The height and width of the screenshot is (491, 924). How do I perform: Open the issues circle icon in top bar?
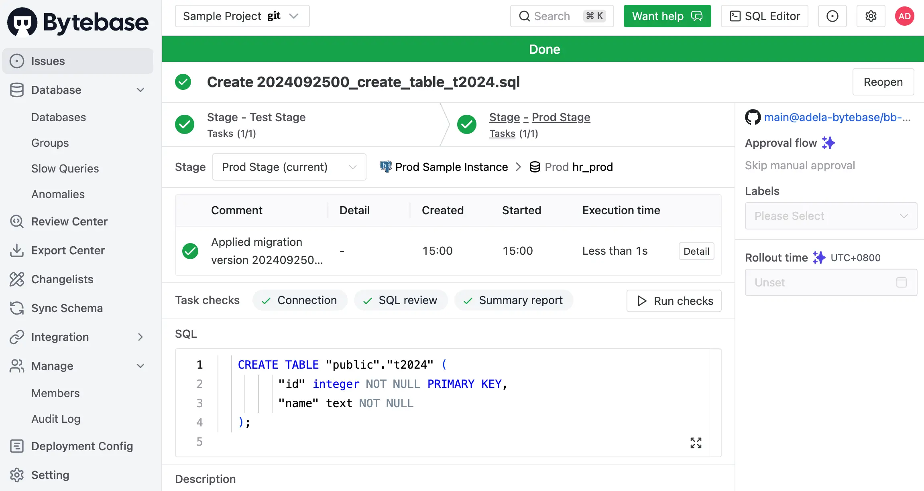[832, 16]
